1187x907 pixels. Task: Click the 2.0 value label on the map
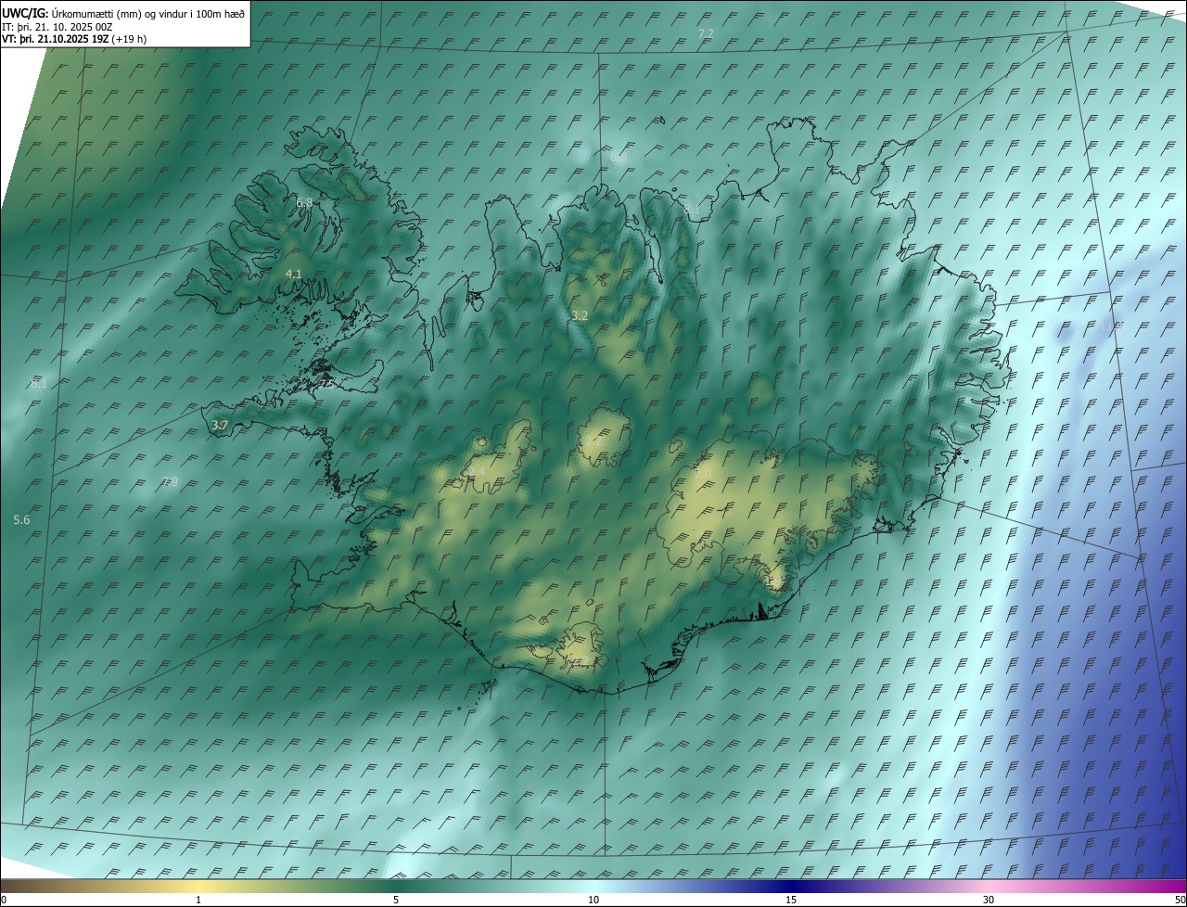pyautogui.click(x=703, y=473)
